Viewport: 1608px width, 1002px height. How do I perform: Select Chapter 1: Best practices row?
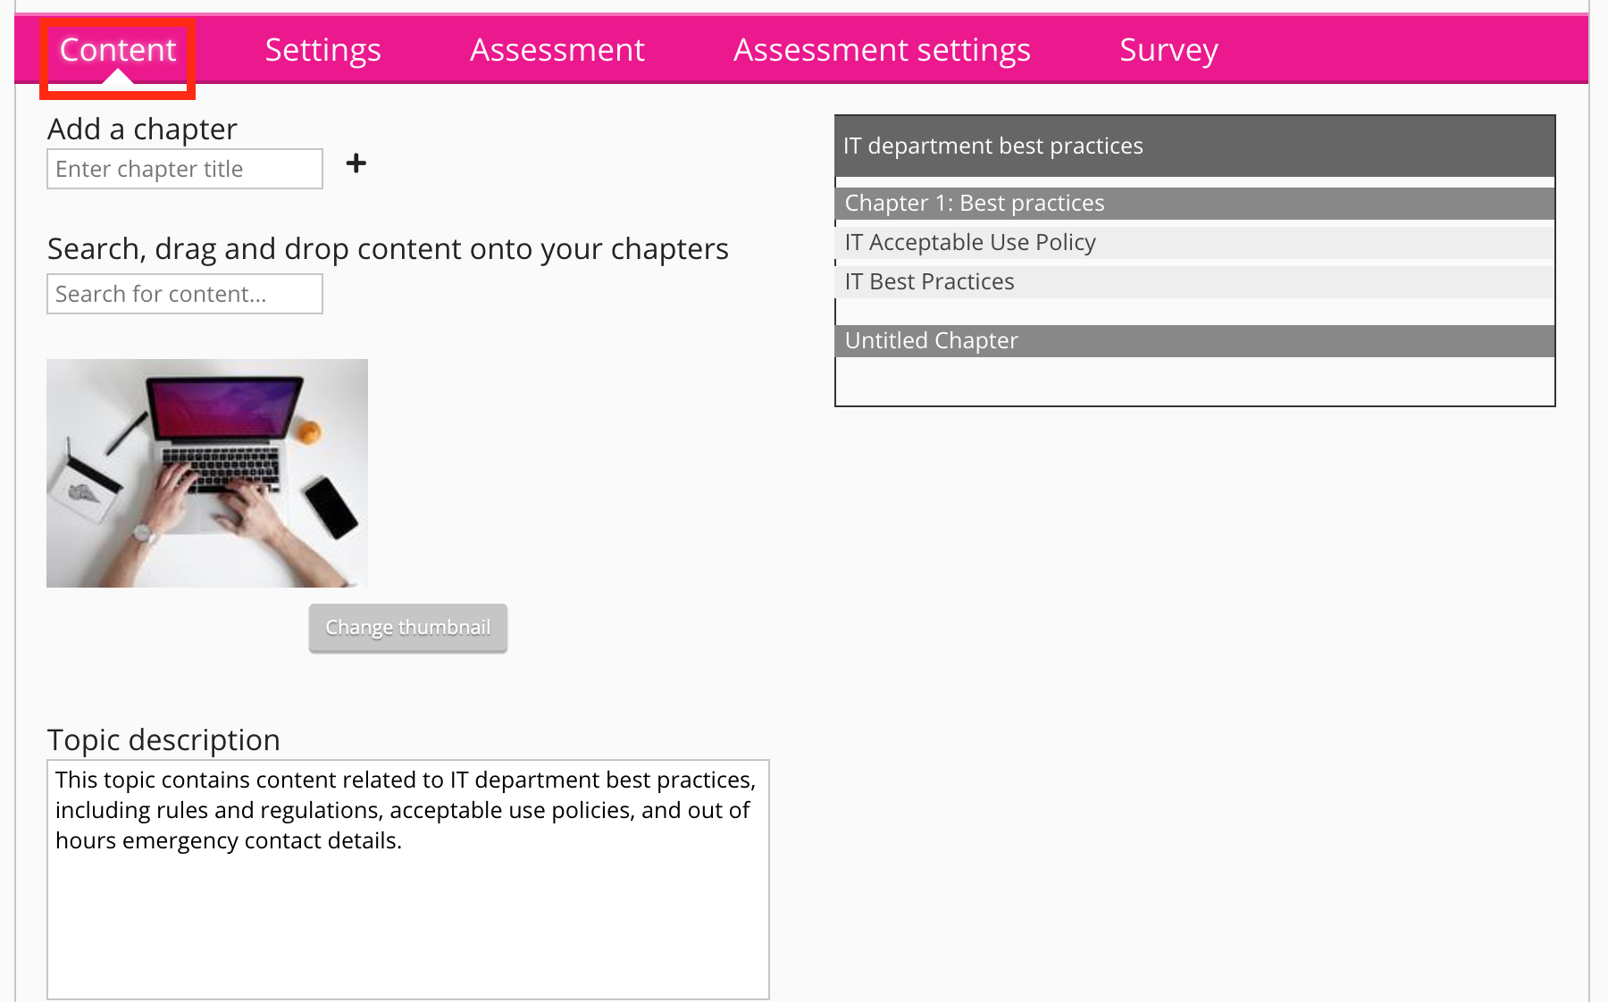[1194, 203]
